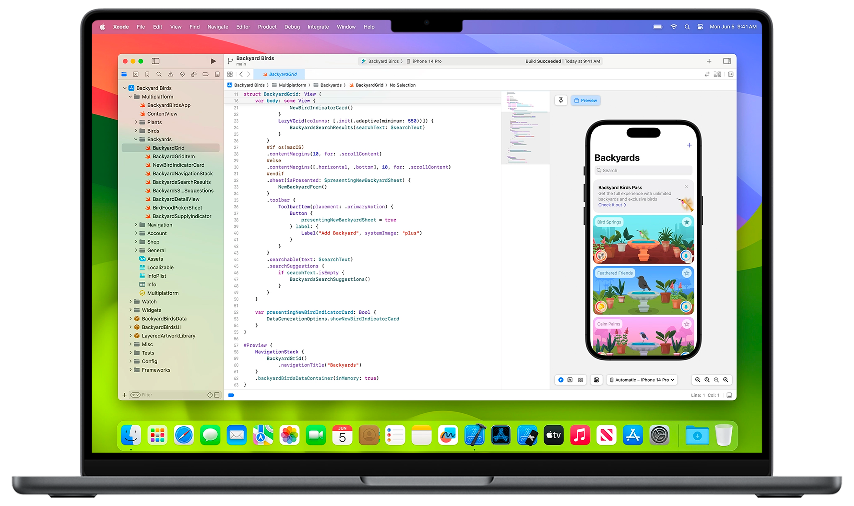Expand the Birds folder

click(x=136, y=131)
